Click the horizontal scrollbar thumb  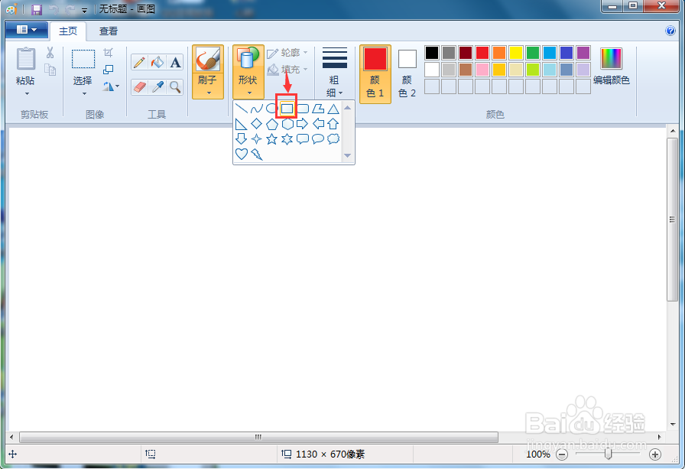258,437
